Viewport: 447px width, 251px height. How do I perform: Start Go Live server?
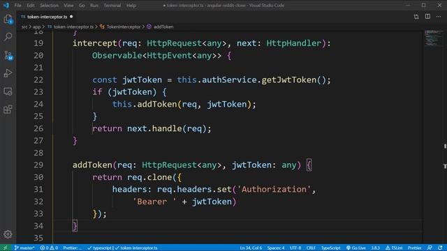point(356,248)
